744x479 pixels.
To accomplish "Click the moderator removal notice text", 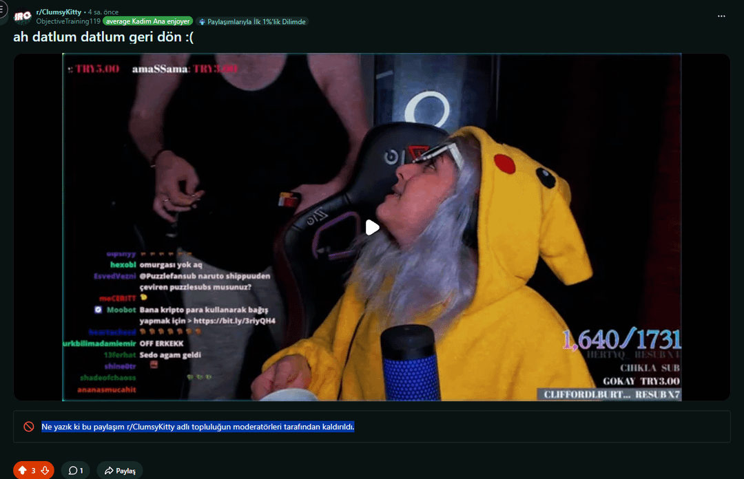I will click(x=198, y=427).
